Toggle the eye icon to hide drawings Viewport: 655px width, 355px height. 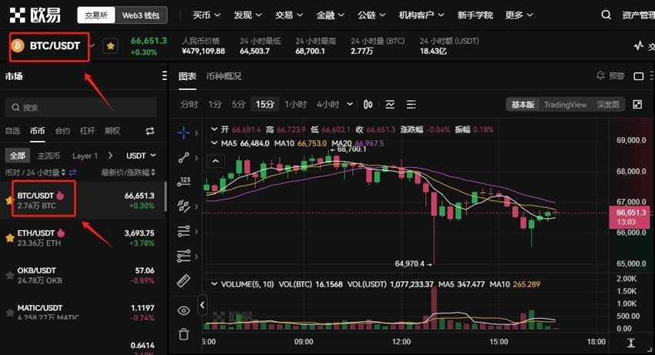click(x=183, y=310)
